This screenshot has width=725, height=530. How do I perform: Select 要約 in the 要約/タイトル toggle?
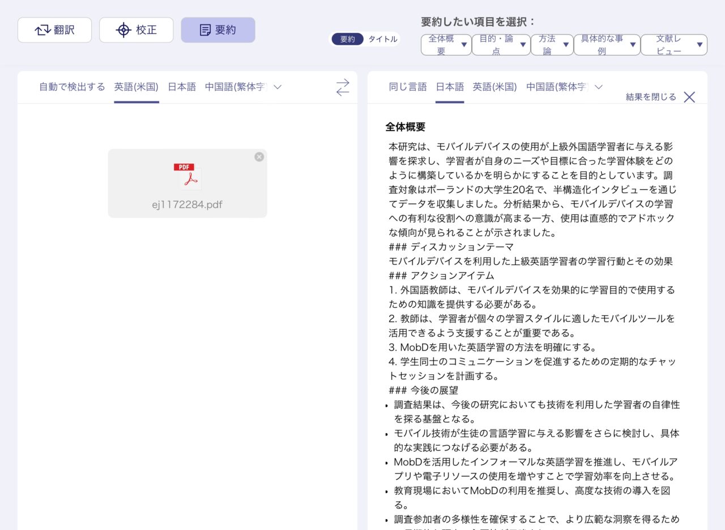click(x=347, y=40)
